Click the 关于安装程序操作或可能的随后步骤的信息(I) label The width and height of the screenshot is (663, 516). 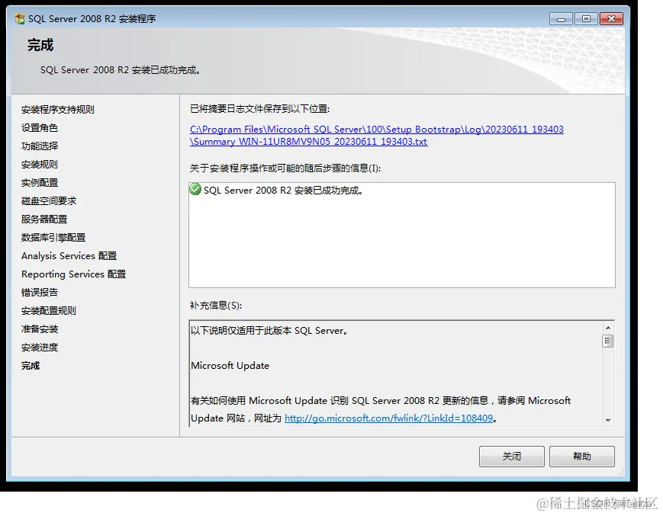[x=285, y=168]
